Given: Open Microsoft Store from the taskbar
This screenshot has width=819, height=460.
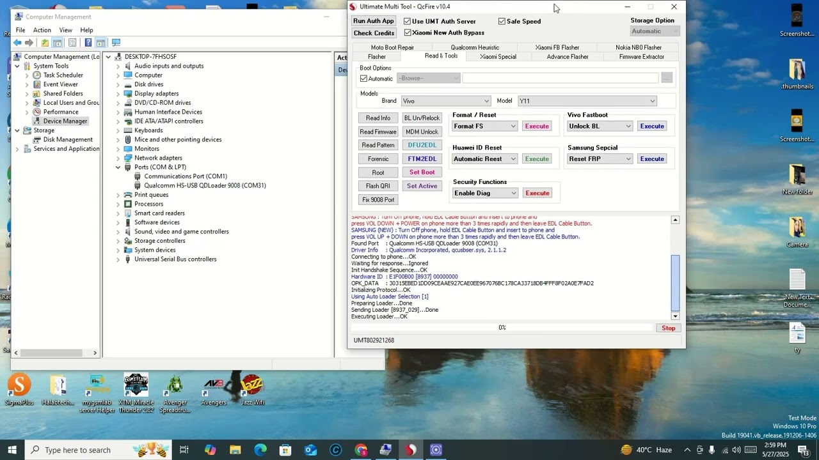Looking at the screenshot, I should pos(285,450).
